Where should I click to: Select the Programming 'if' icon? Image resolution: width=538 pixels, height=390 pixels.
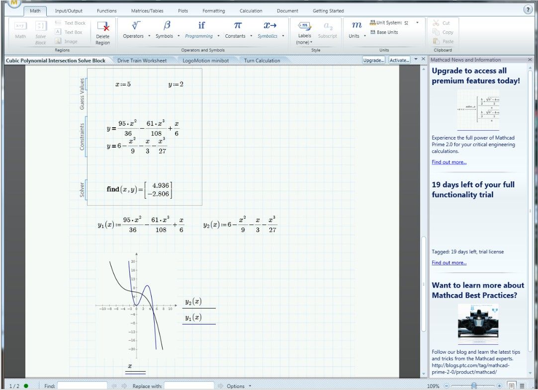201,25
